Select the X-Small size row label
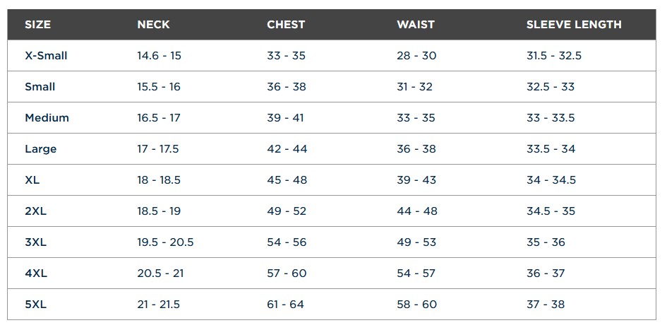 click(x=46, y=56)
